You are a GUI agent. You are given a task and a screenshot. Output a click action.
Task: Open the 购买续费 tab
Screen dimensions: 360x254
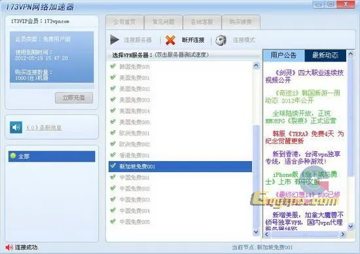coord(241,22)
